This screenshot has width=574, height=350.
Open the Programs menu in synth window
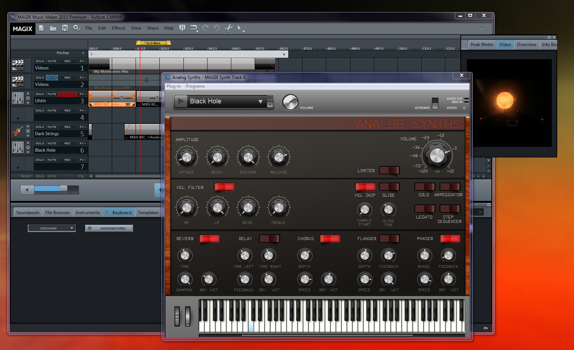click(x=195, y=87)
